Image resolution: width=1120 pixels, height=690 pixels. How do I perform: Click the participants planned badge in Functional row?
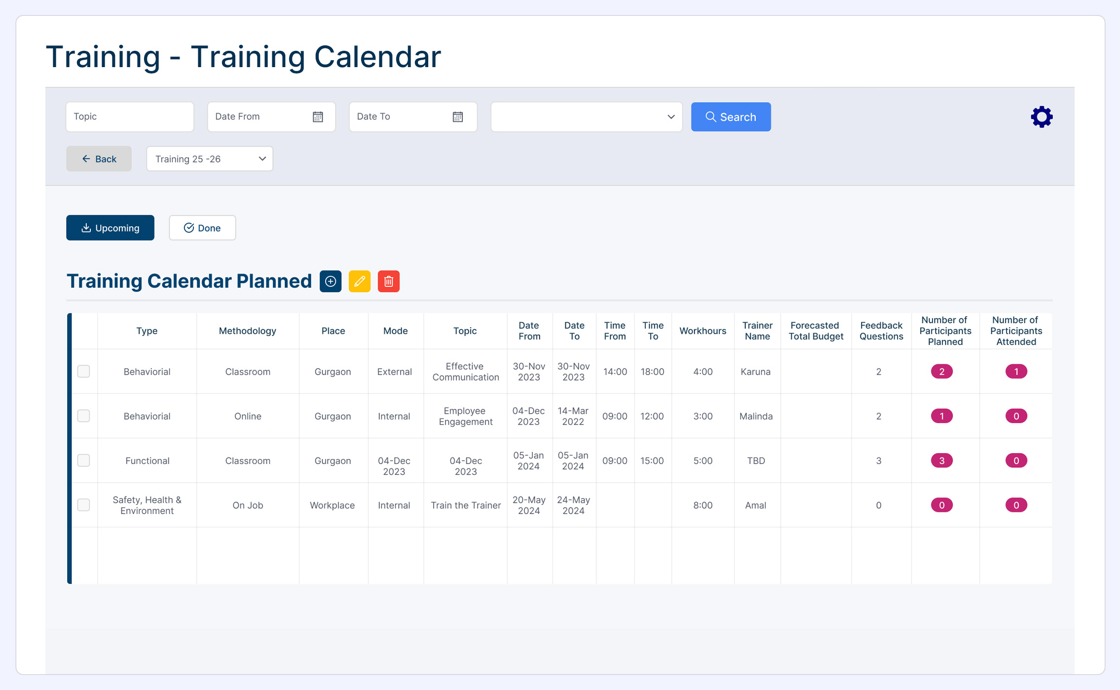point(941,460)
